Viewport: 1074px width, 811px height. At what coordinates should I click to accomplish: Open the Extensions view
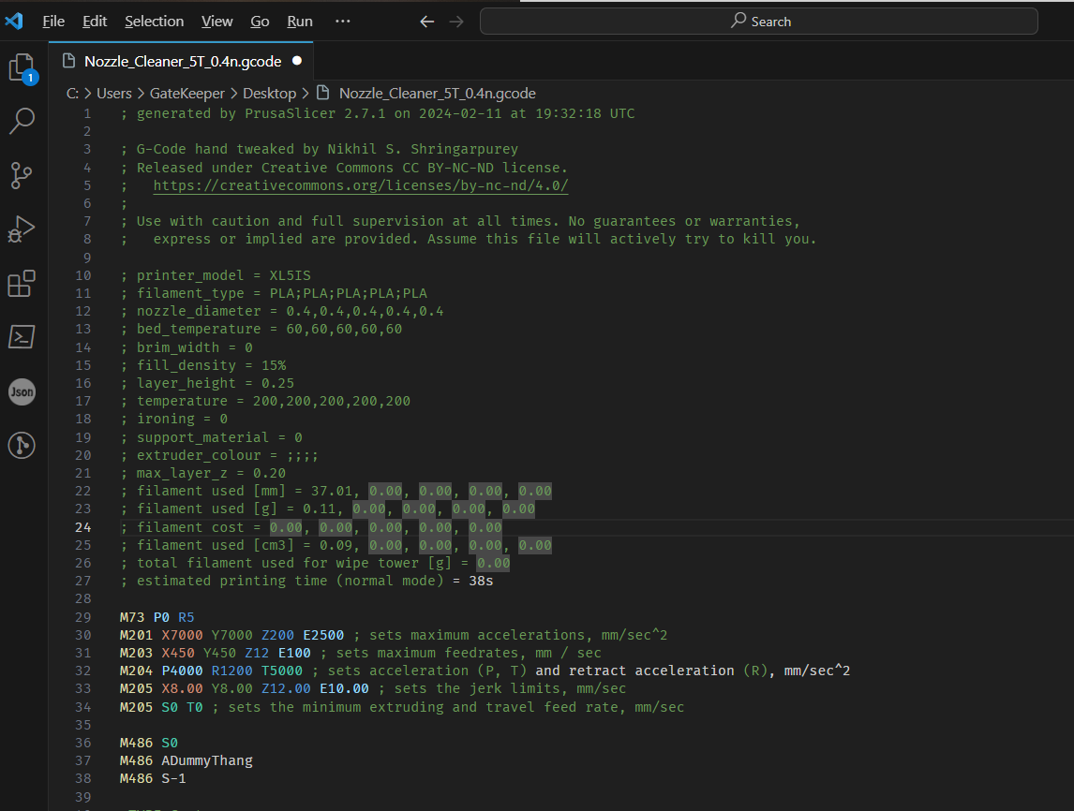point(22,283)
